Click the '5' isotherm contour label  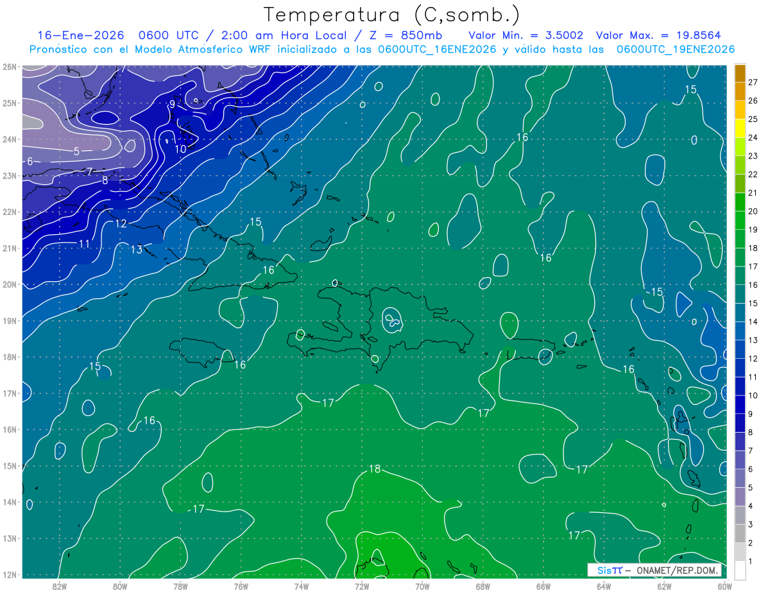coord(76,151)
